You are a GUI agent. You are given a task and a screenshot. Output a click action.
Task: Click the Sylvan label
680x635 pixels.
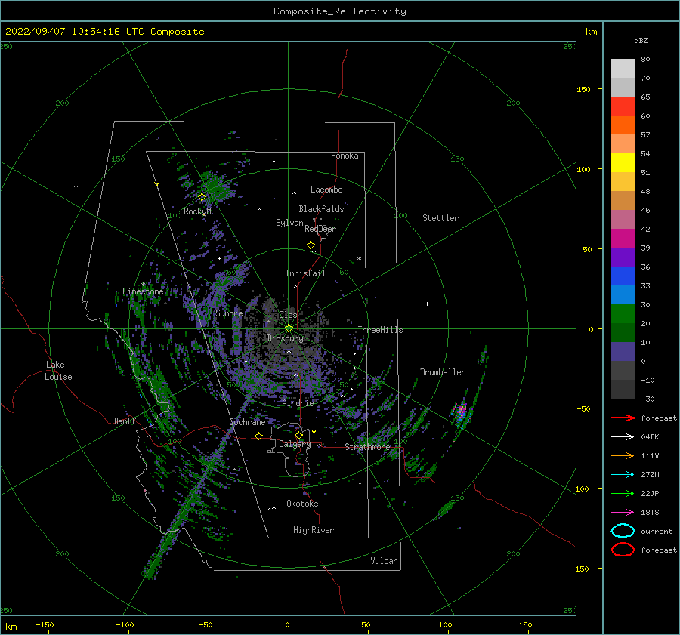pos(289,223)
